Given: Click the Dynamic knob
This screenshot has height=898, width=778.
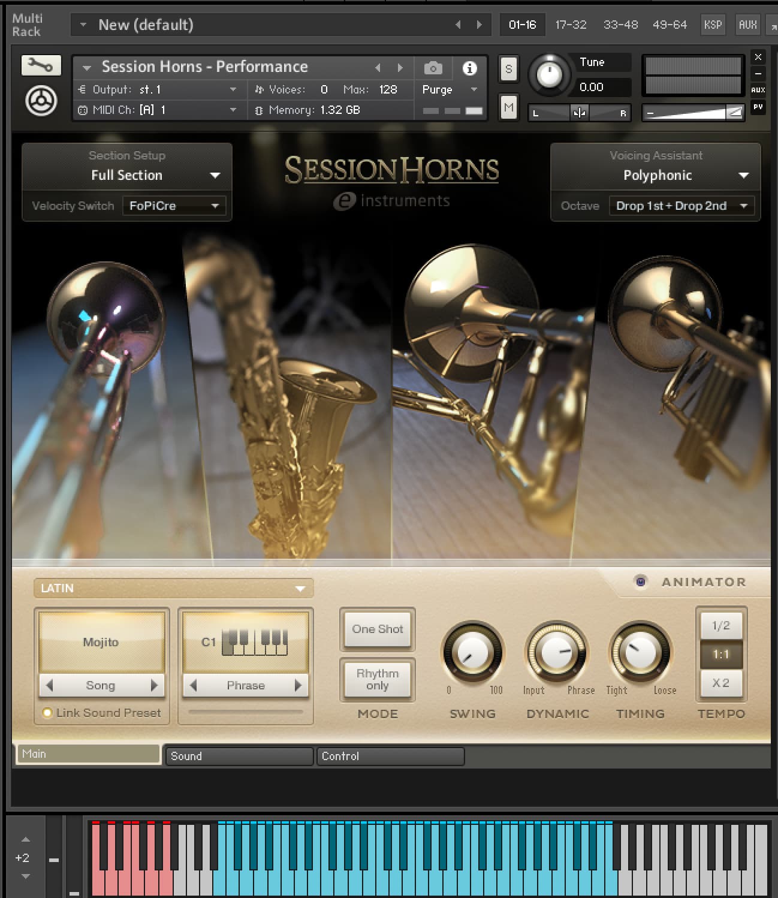Looking at the screenshot, I should click(x=557, y=652).
